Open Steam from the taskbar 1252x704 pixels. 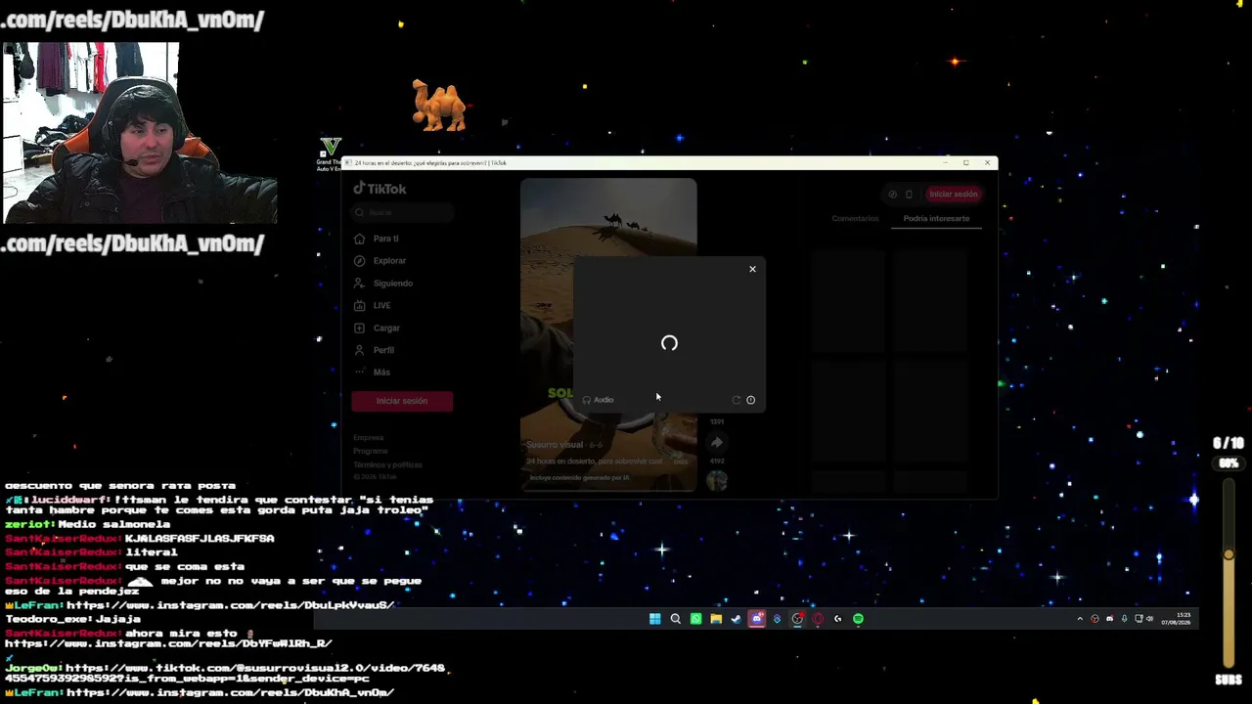point(737,619)
